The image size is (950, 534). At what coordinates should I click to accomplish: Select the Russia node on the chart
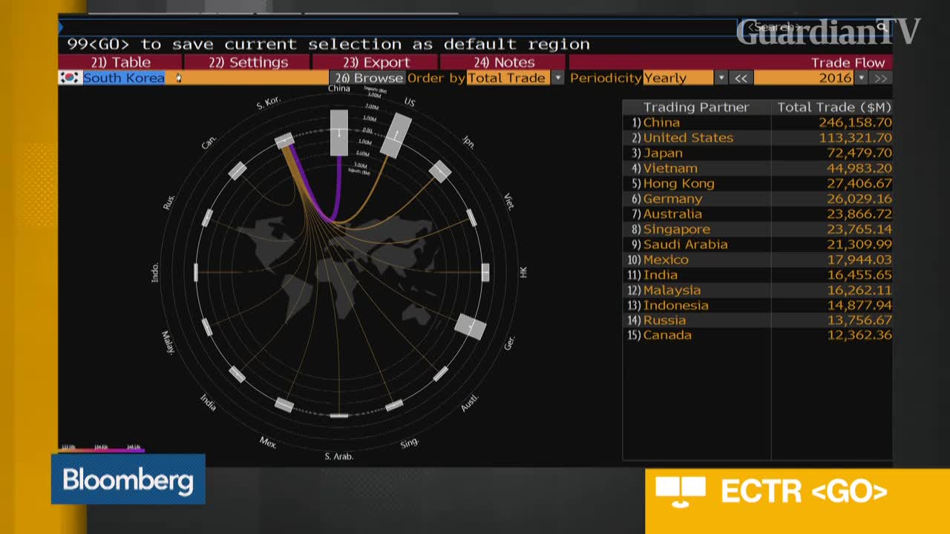(x=206, y=218)
